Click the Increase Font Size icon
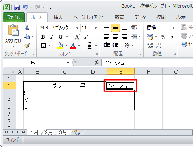Screen dimensions: 193x147 77,37
